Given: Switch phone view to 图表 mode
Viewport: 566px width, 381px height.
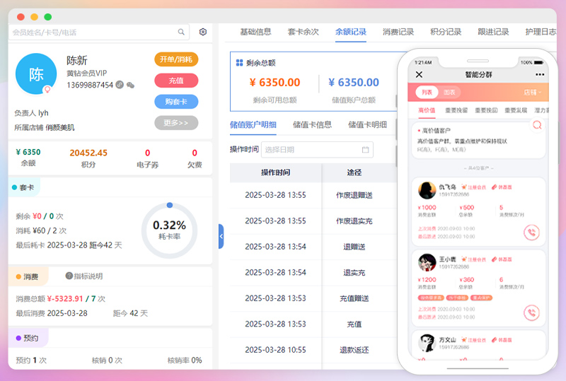Looking at the screenshot, I should [449, 93].
